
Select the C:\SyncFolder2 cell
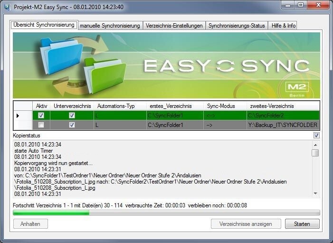(283, 116)
